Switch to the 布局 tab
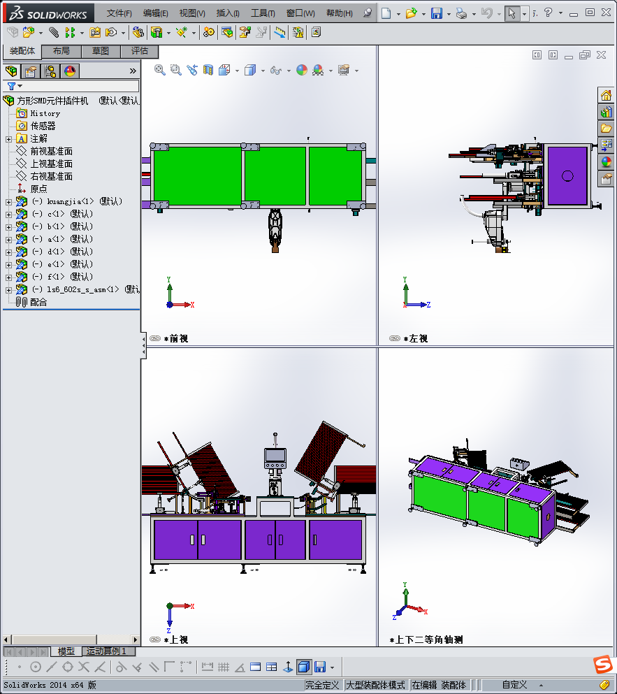Screen dimensions: 617x694 pos(61,51)
